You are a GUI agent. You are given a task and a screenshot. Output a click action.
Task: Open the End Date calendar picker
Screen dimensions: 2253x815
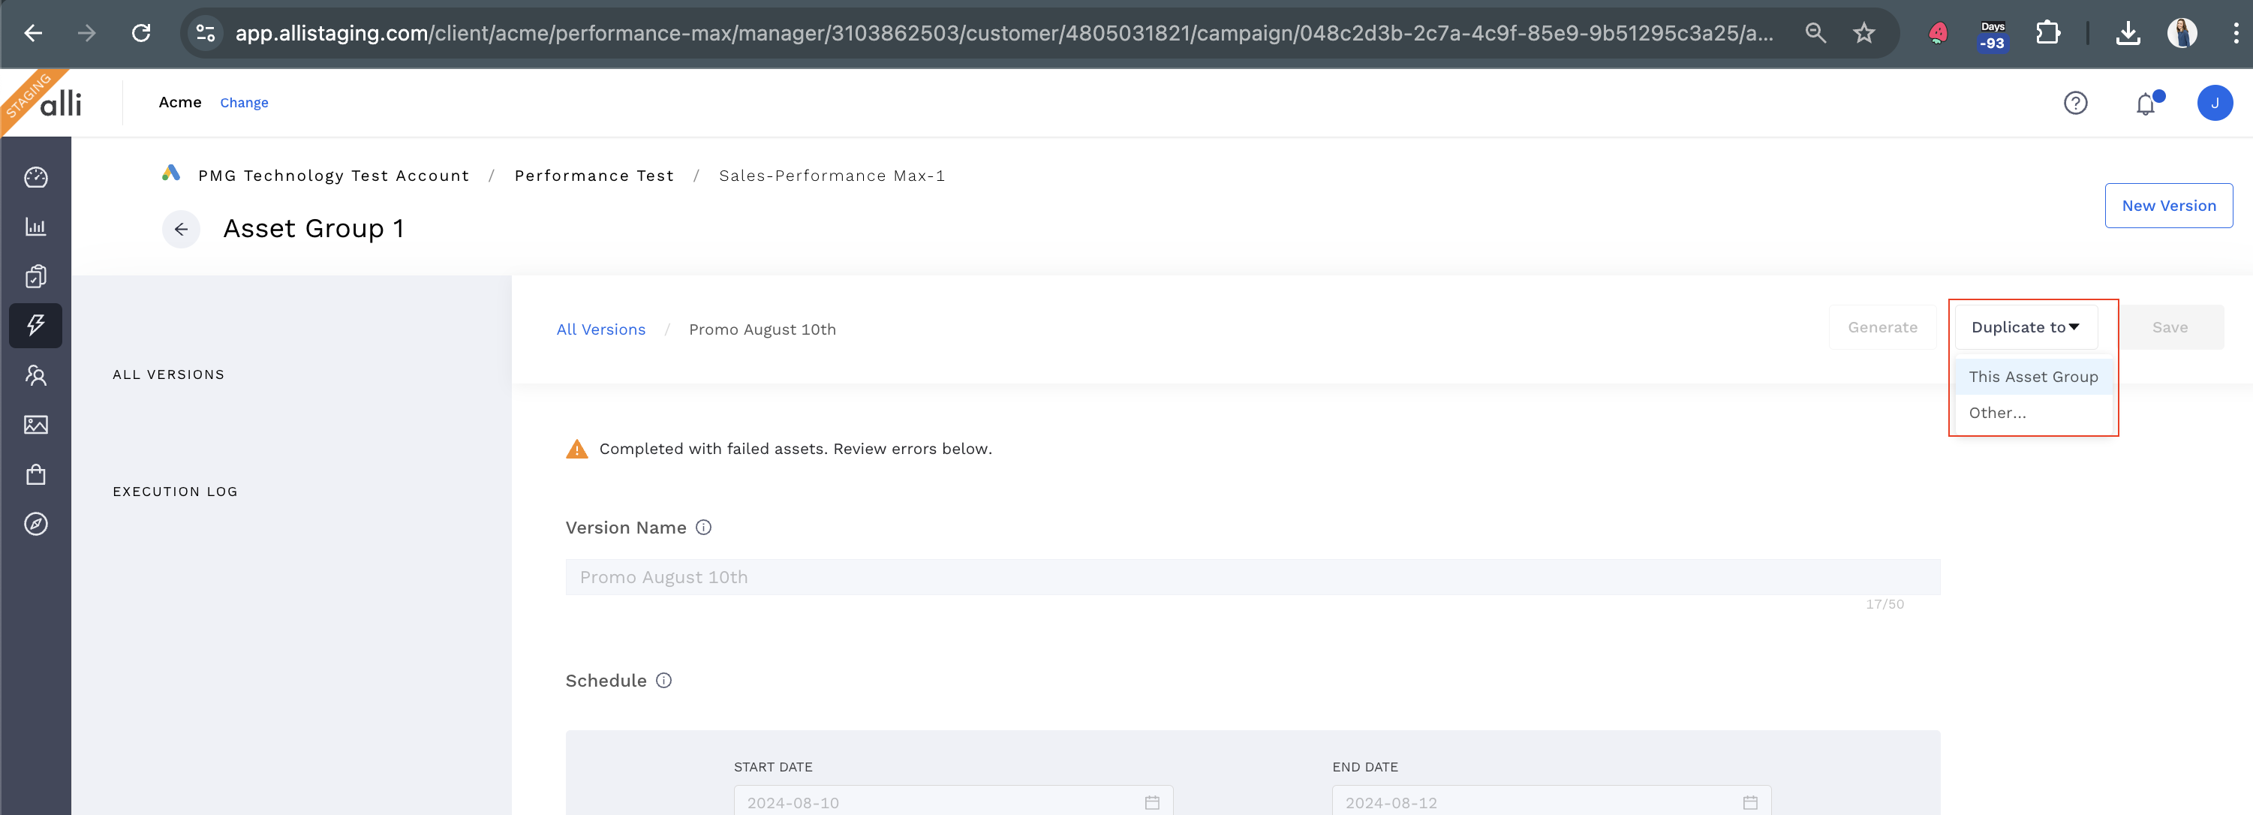[1749, 802]
